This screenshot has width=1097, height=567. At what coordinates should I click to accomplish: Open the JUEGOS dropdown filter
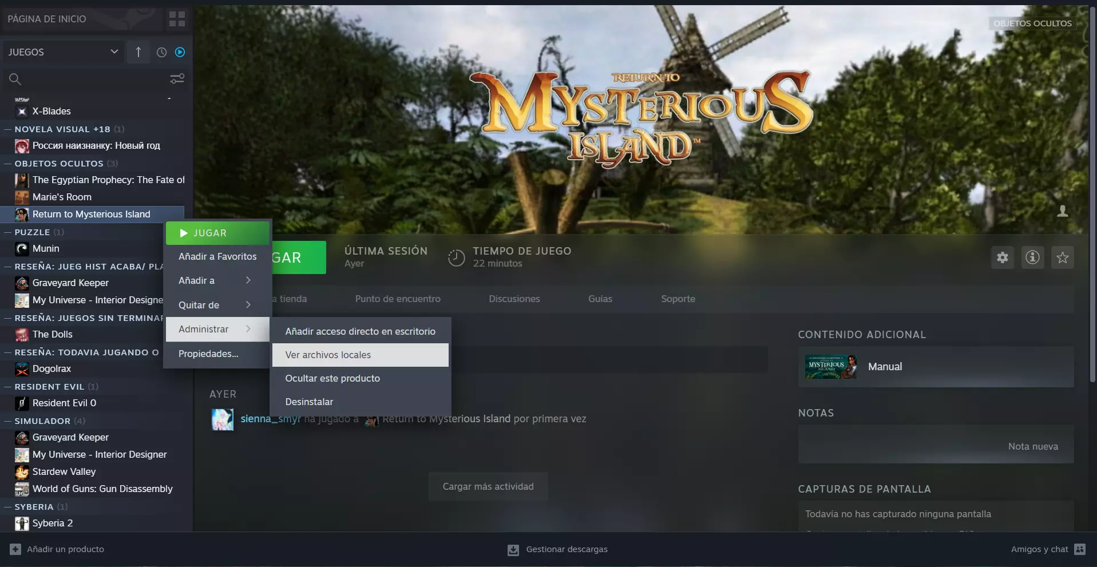63,52
